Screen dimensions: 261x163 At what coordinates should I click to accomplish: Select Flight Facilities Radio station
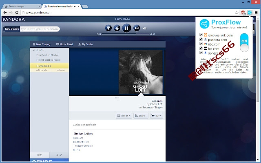coord(48,60)
